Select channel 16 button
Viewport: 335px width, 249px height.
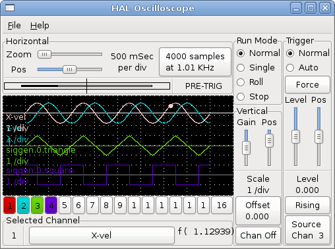(x=222, y=206)
